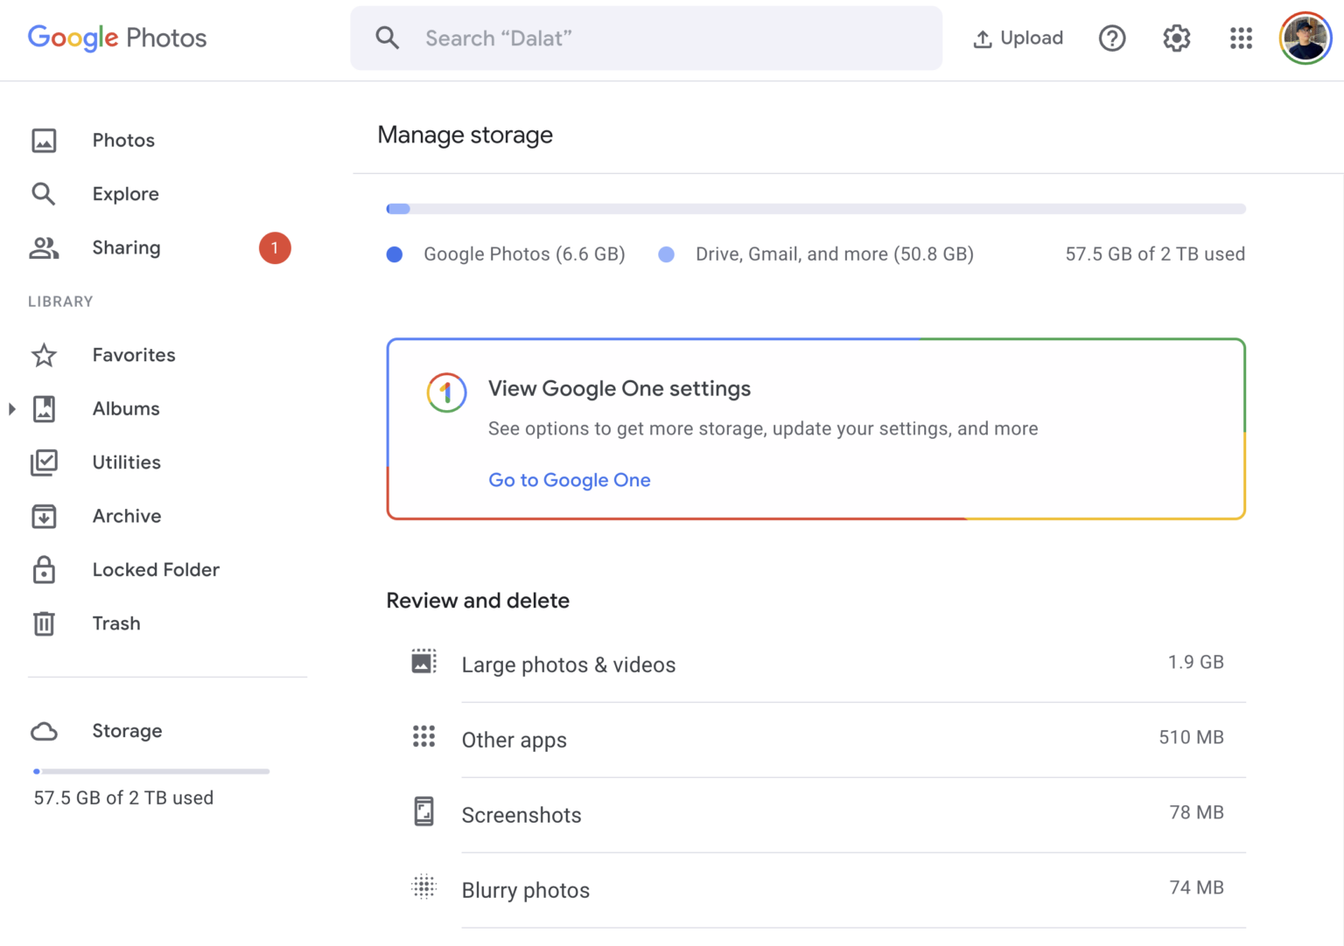The image size is (1344, 946).
Task: Open the Other apps row
Action: pyautogui.click(x=815, y=740)
